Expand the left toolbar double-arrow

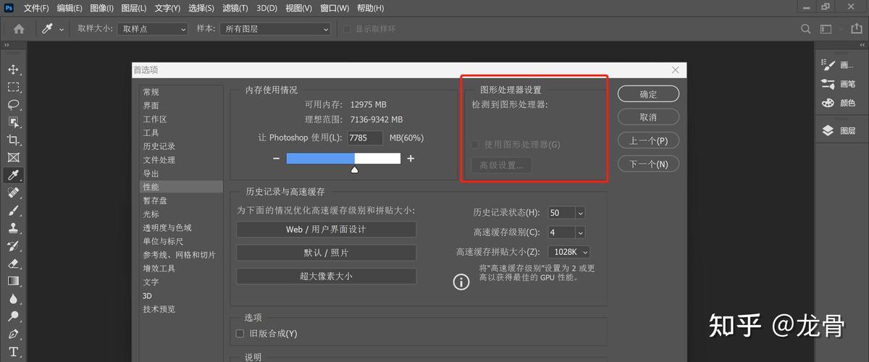tap(7, 46)
